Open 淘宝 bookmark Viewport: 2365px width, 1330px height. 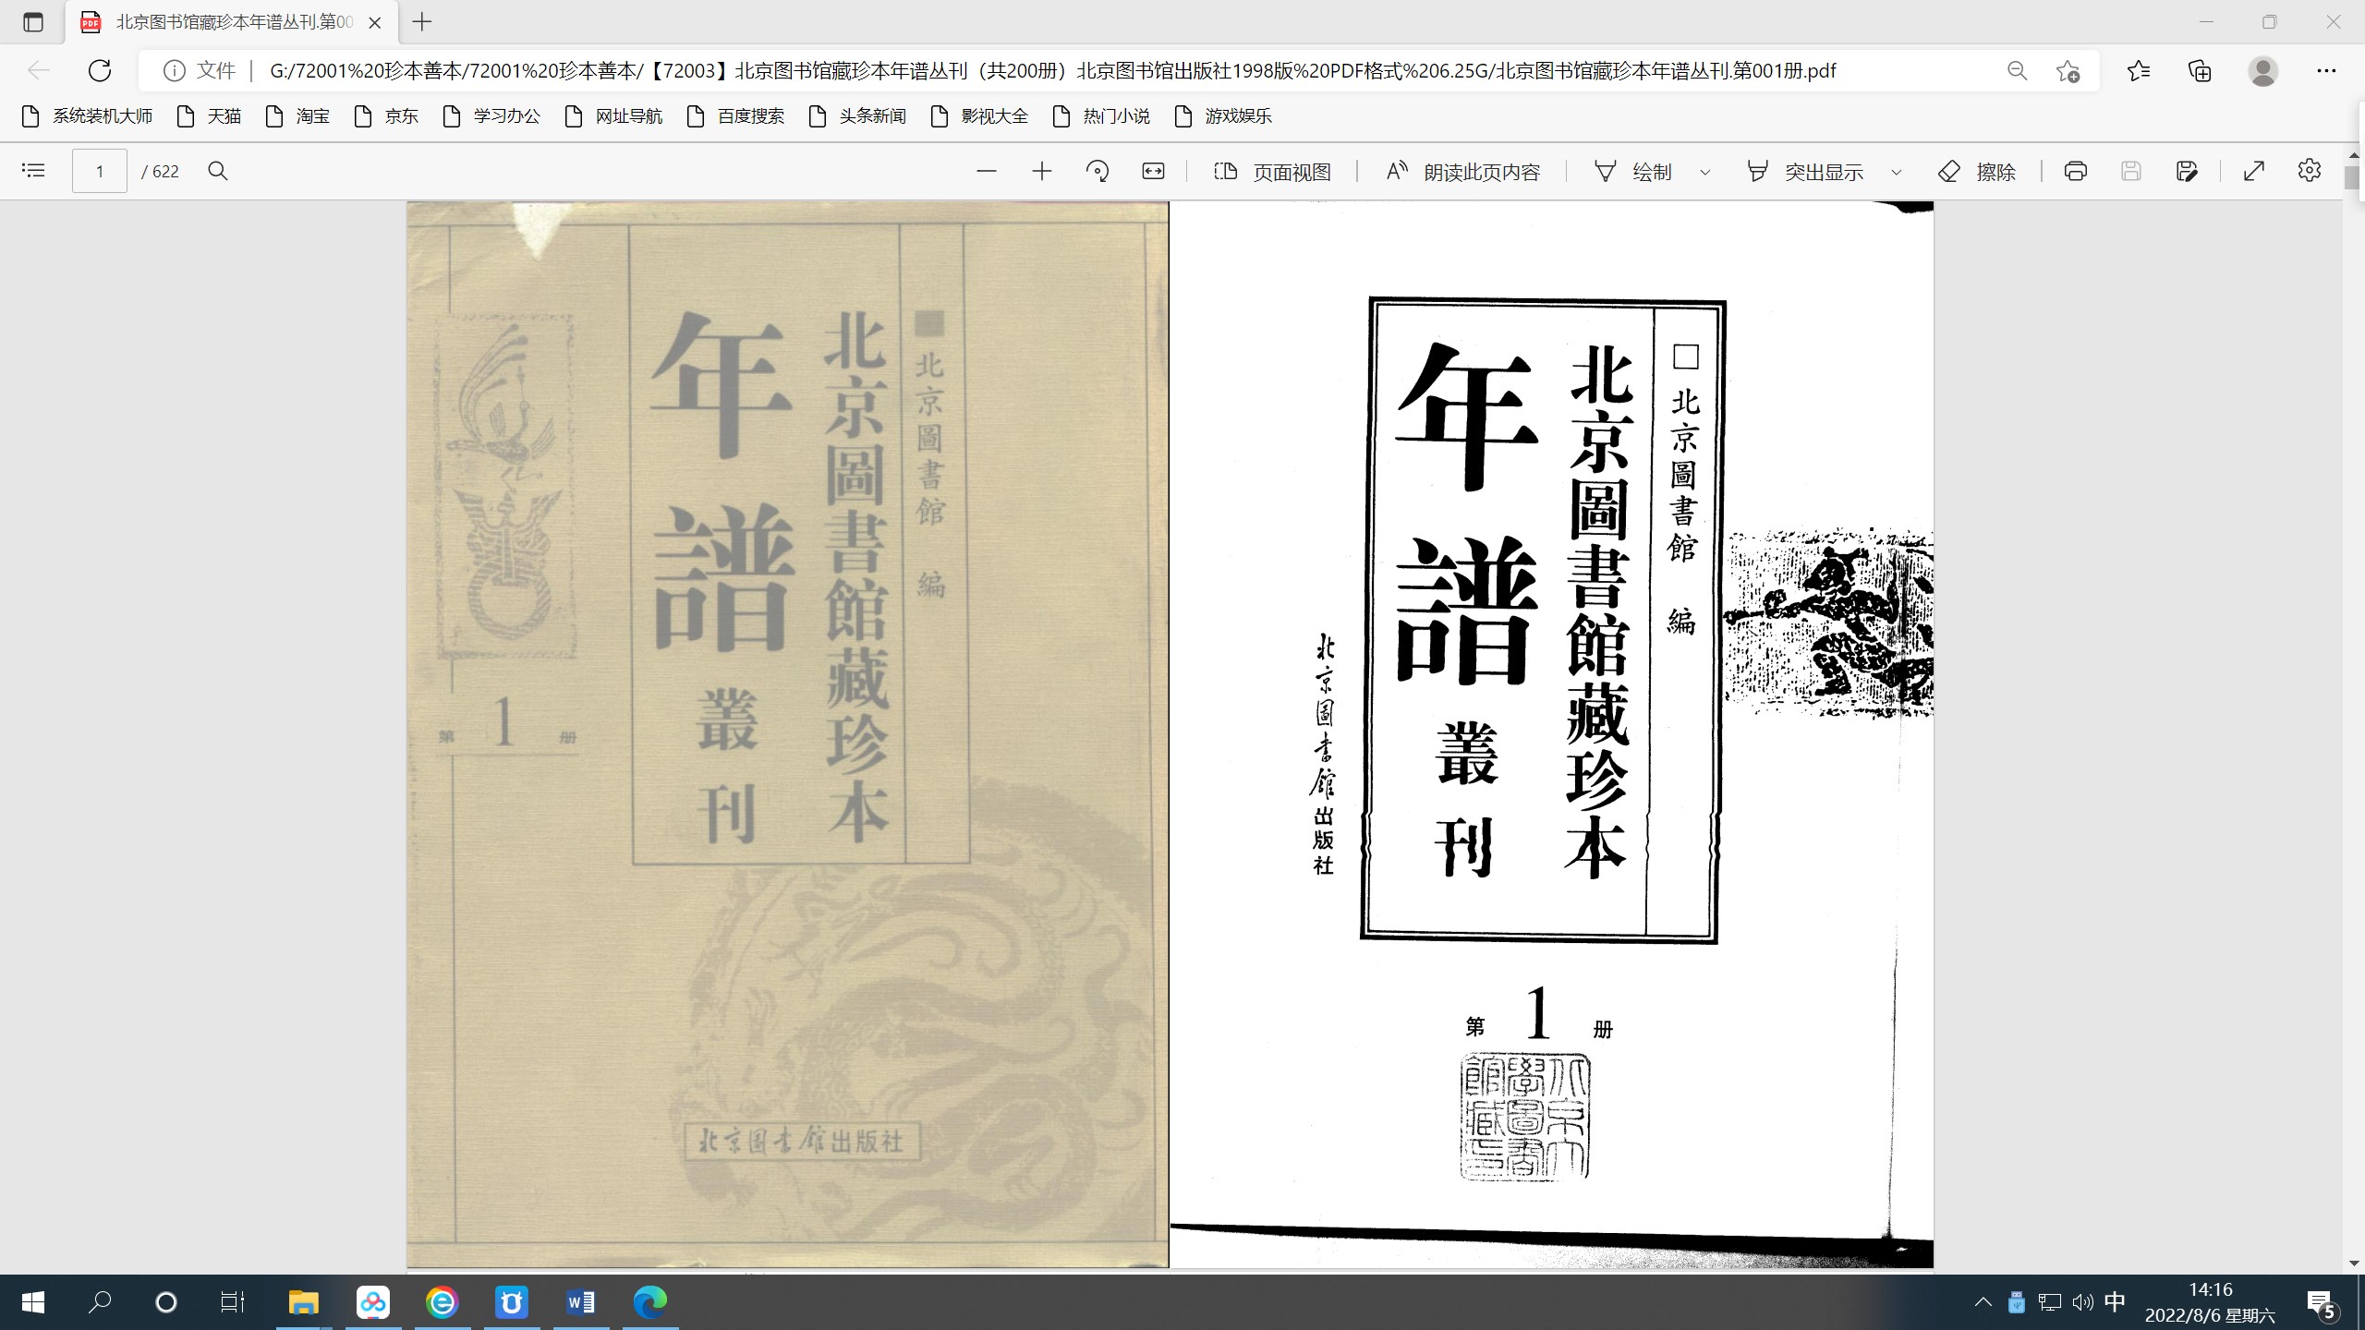point(298,116)
